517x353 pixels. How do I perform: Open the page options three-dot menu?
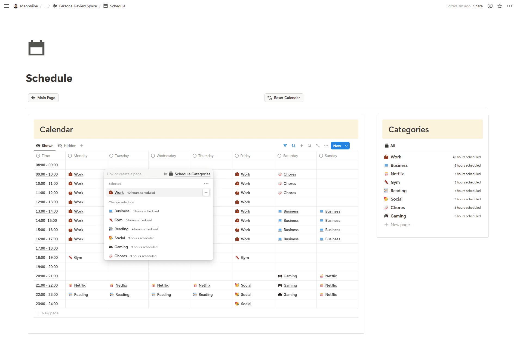510,6
